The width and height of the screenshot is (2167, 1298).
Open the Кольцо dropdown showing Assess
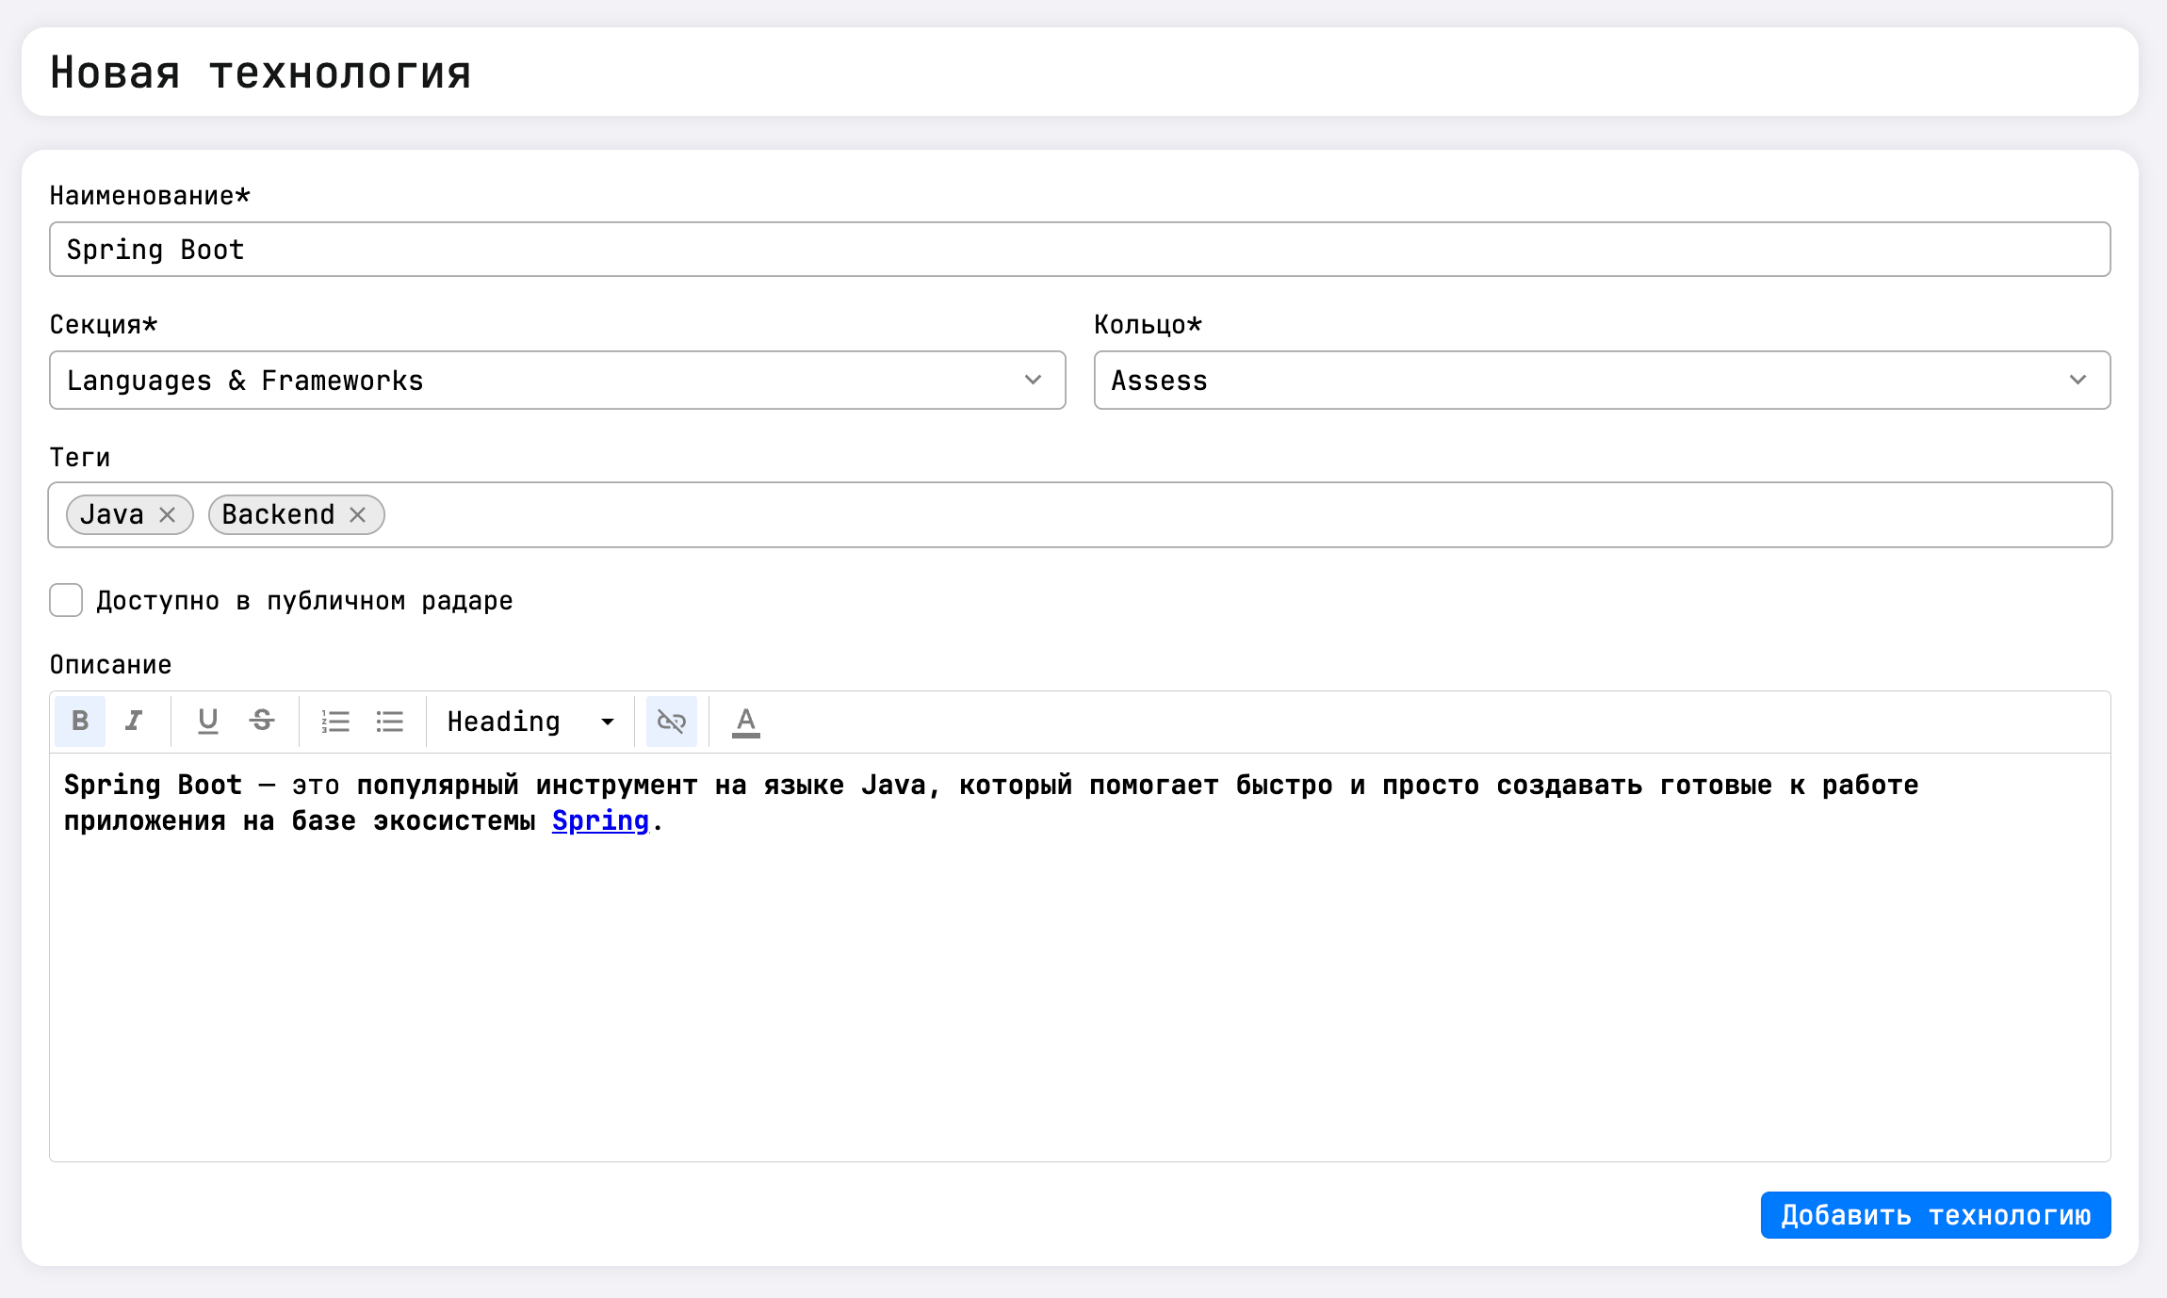click(1602, 381)
